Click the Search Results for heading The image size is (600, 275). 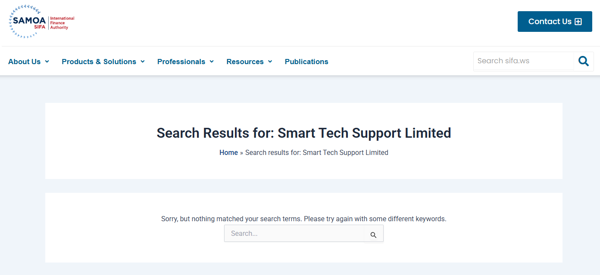pos(303,133)
